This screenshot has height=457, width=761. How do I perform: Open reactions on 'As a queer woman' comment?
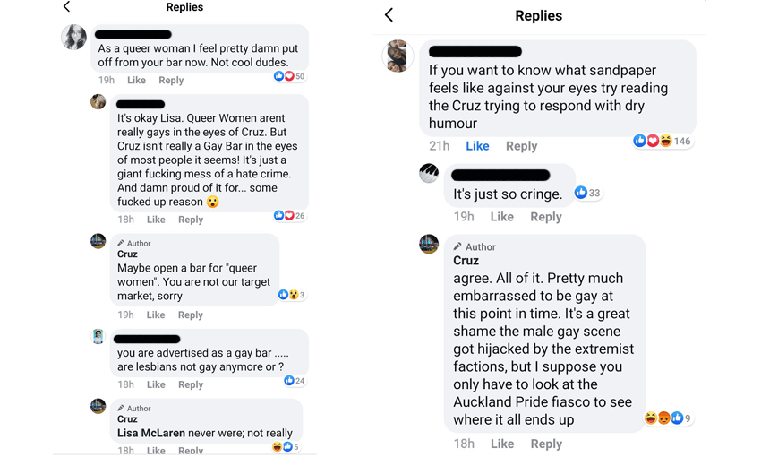289,77
